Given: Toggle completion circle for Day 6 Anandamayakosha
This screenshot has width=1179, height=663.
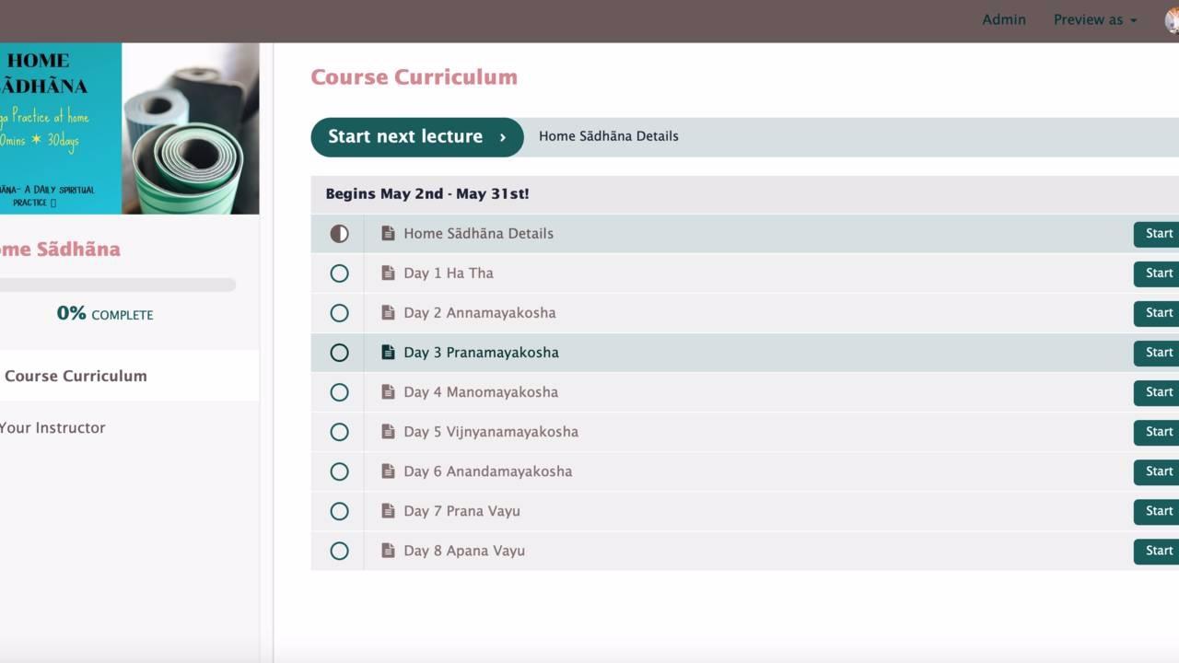Looking at the screenshot, I should [339, 471].
